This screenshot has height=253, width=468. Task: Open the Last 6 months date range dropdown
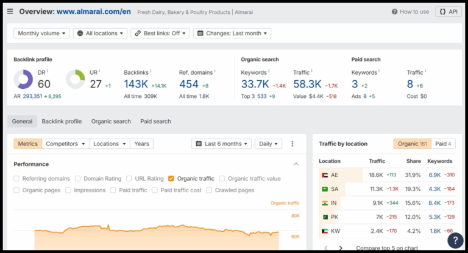(221, 144)
